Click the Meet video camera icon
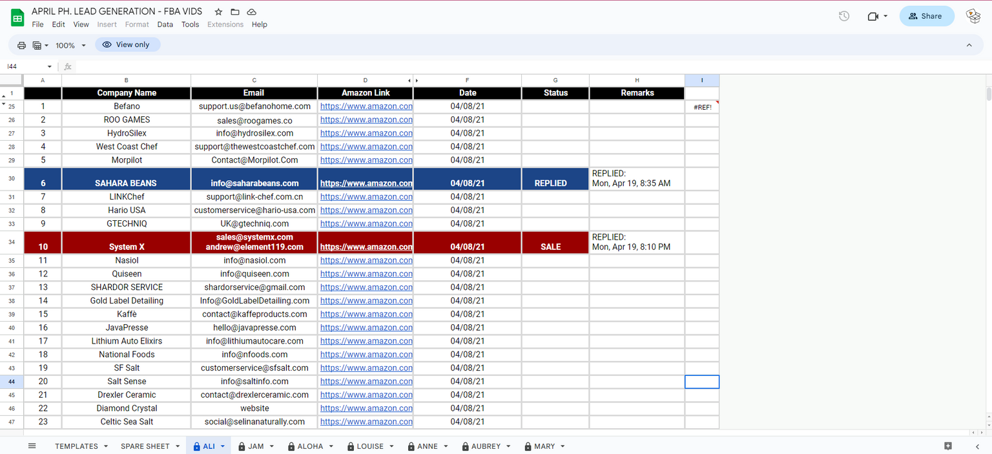Screen dimensions: 992x454 coord(873,16)
